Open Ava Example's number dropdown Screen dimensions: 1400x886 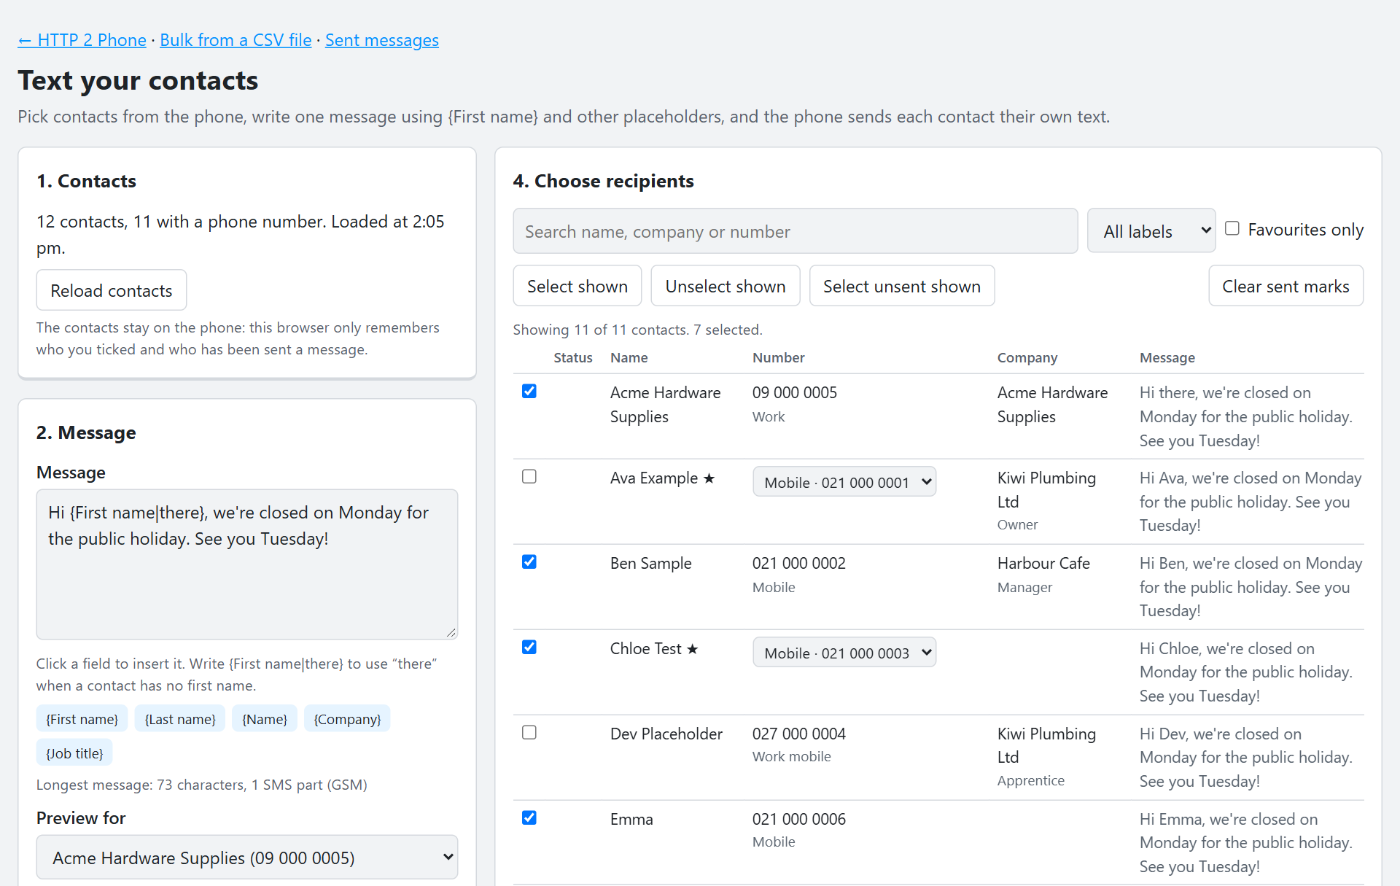(844, 482)
